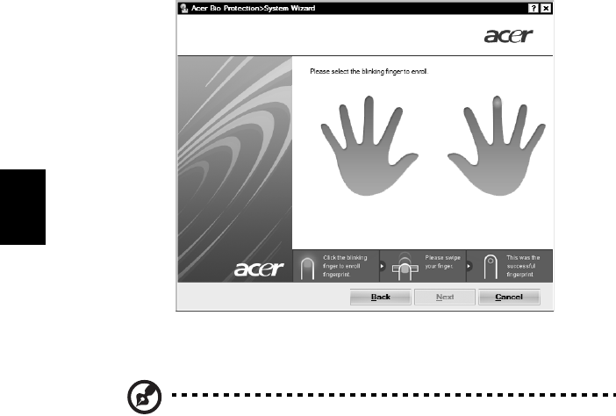Click the swipe your finger step icon
The width and height of the screenshot is (616, 416).
pyautogui.click(x=405, y=267)
